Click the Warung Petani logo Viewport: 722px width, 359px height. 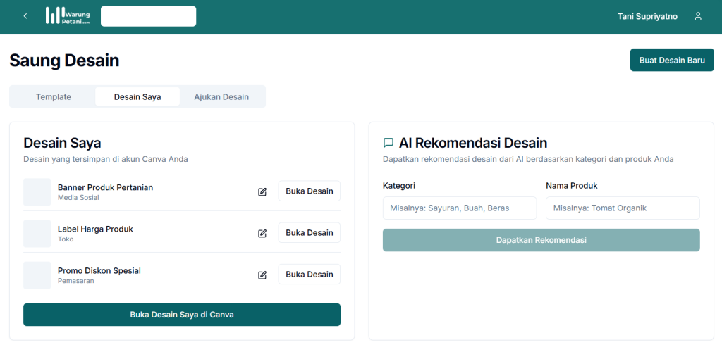68,16
